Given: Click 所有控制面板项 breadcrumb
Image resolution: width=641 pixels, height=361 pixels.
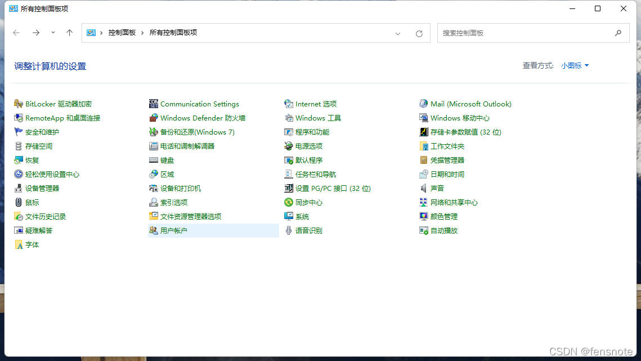Looking at the screenshot, I should click(x=173, y=33).
